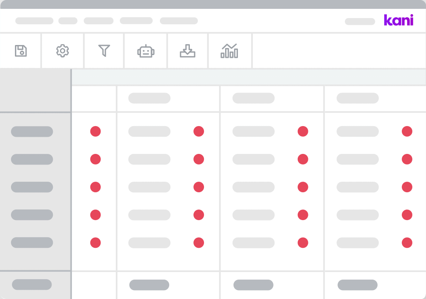Select the first row label in left sidebar
The width and height of the screenshot is (426, 299).
coord(32,131)
